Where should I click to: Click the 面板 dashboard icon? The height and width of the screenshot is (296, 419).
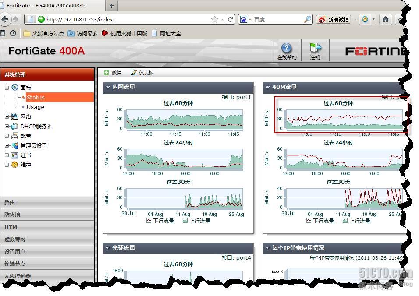15,87
